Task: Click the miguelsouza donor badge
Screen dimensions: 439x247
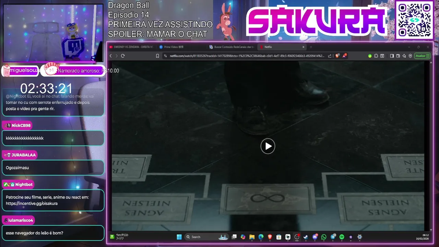Action: (20, 71)
